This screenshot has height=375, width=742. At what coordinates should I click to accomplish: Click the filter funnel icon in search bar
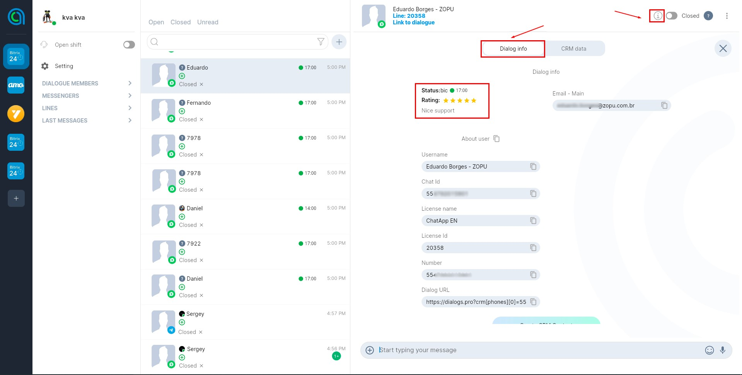321,42
